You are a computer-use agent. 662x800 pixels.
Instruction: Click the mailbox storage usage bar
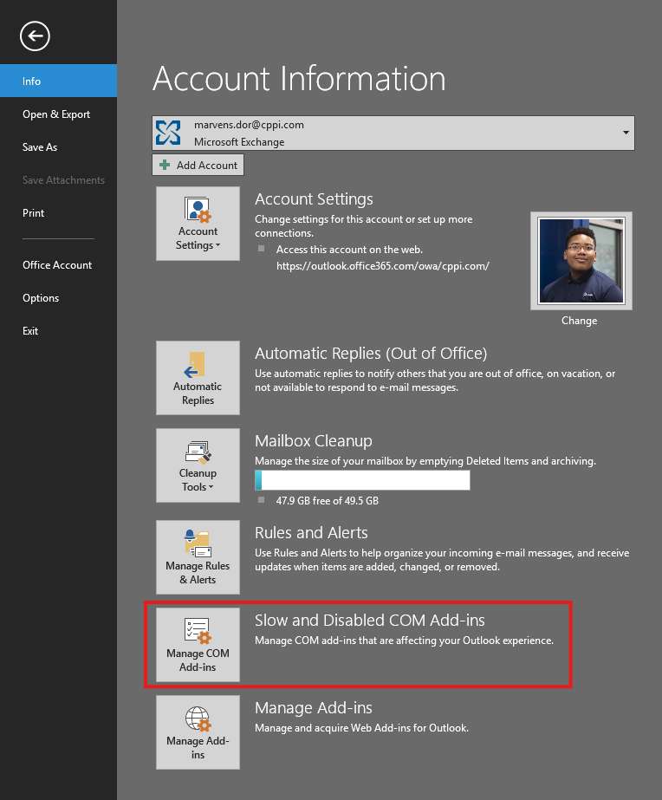tap(362, 480)
